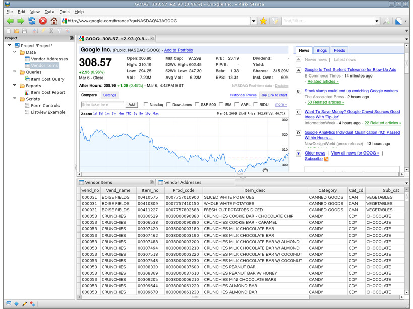Viewport: 413px width, 309px height.
Task: Click the Add to Portfolio link
Action: coord(179,50)
